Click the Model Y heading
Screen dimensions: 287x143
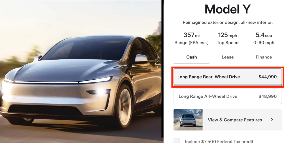tap(227, 9)
